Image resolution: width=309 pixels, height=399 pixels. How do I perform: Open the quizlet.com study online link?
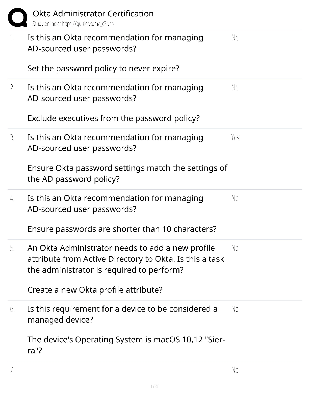click(x=73, y=24)
